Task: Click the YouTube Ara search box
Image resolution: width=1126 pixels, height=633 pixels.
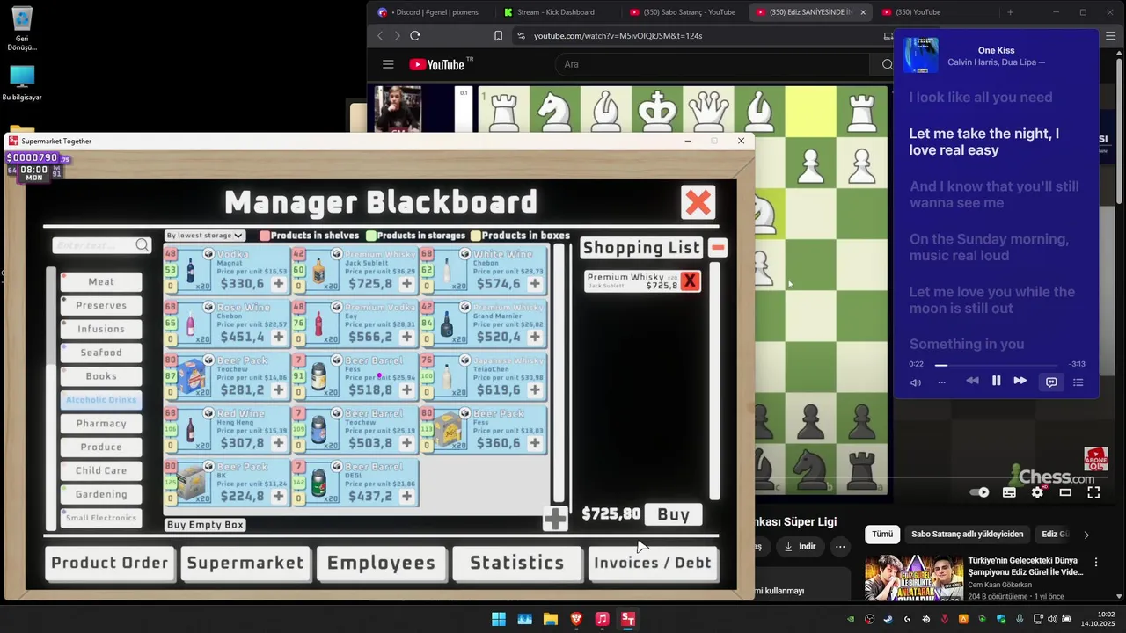Action: (x=711, y=64)
